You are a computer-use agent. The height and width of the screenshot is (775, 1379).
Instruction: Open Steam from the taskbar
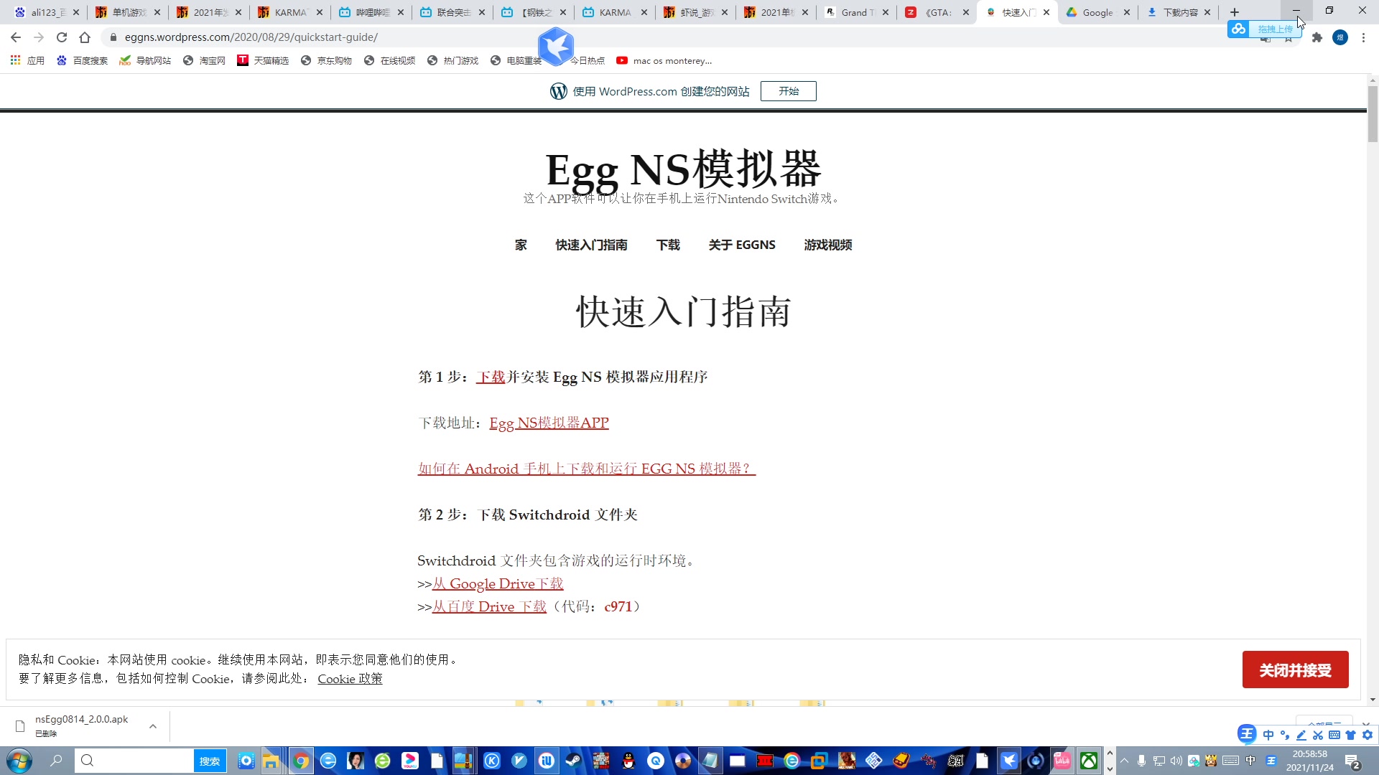pos(573,761)
